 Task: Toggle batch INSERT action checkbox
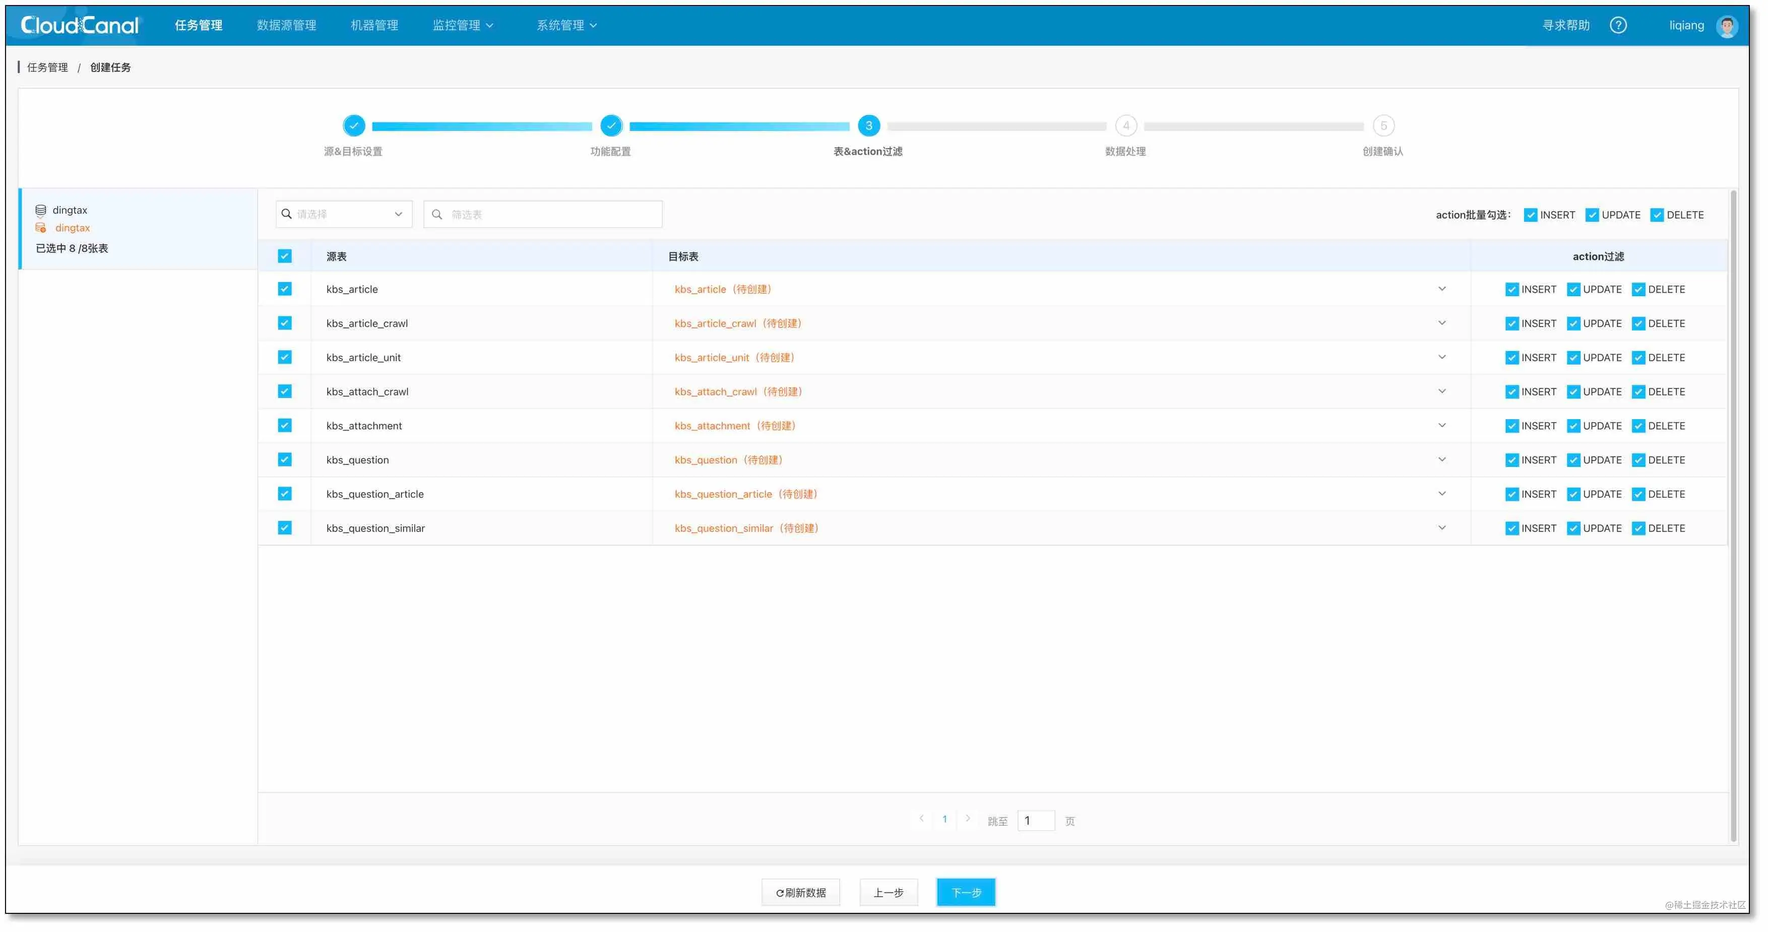point(1530,215)
